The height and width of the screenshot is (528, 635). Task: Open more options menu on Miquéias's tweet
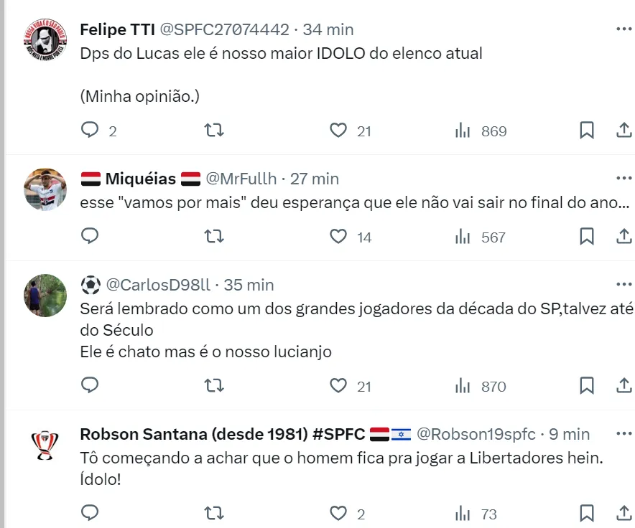point(624,179)
